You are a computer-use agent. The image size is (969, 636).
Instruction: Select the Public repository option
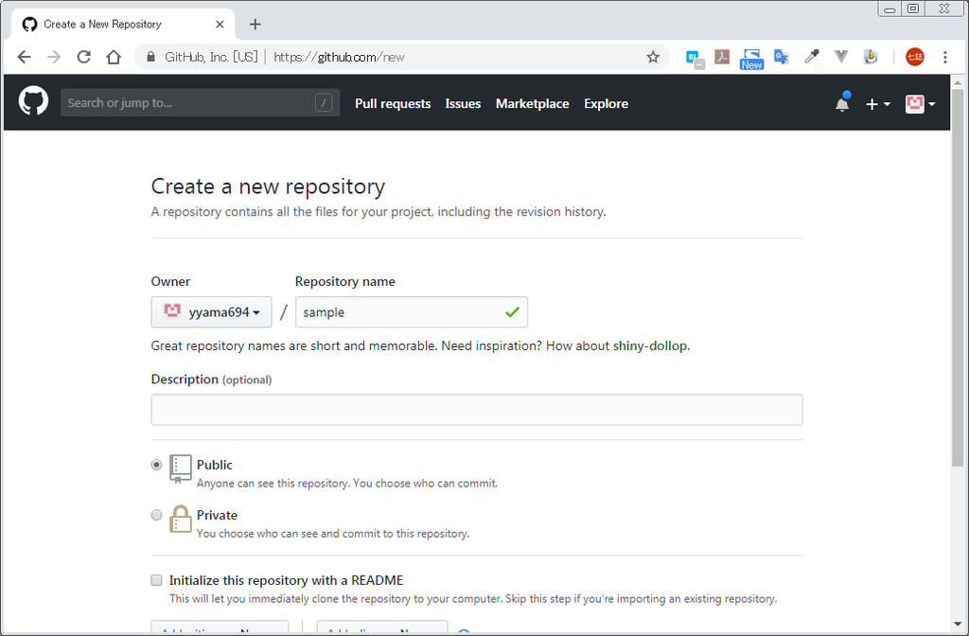(156, 465)
